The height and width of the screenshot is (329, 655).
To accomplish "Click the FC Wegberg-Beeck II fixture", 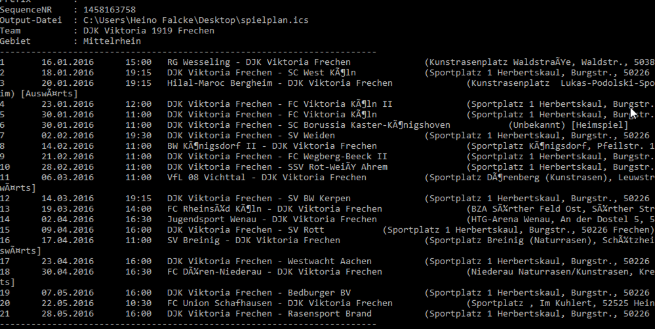I will pos(277,157).
